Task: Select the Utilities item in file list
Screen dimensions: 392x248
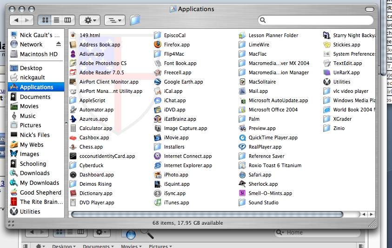Action: pos(337,82)
